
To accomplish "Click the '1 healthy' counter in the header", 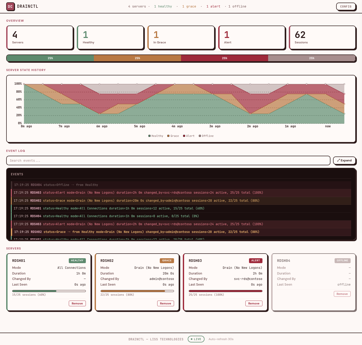I will 163,6.
